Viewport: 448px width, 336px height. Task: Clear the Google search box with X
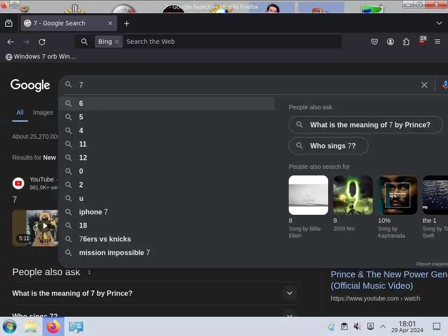tap(424, 85)
